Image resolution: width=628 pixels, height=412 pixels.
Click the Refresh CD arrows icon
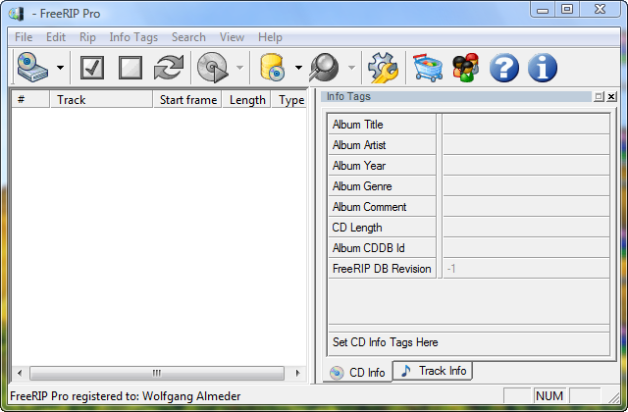[x=169, y=68]
